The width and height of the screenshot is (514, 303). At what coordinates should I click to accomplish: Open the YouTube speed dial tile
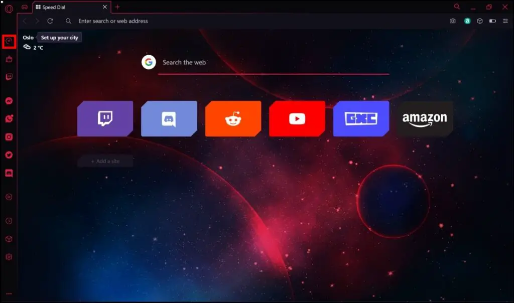click(x=297, y=118)
